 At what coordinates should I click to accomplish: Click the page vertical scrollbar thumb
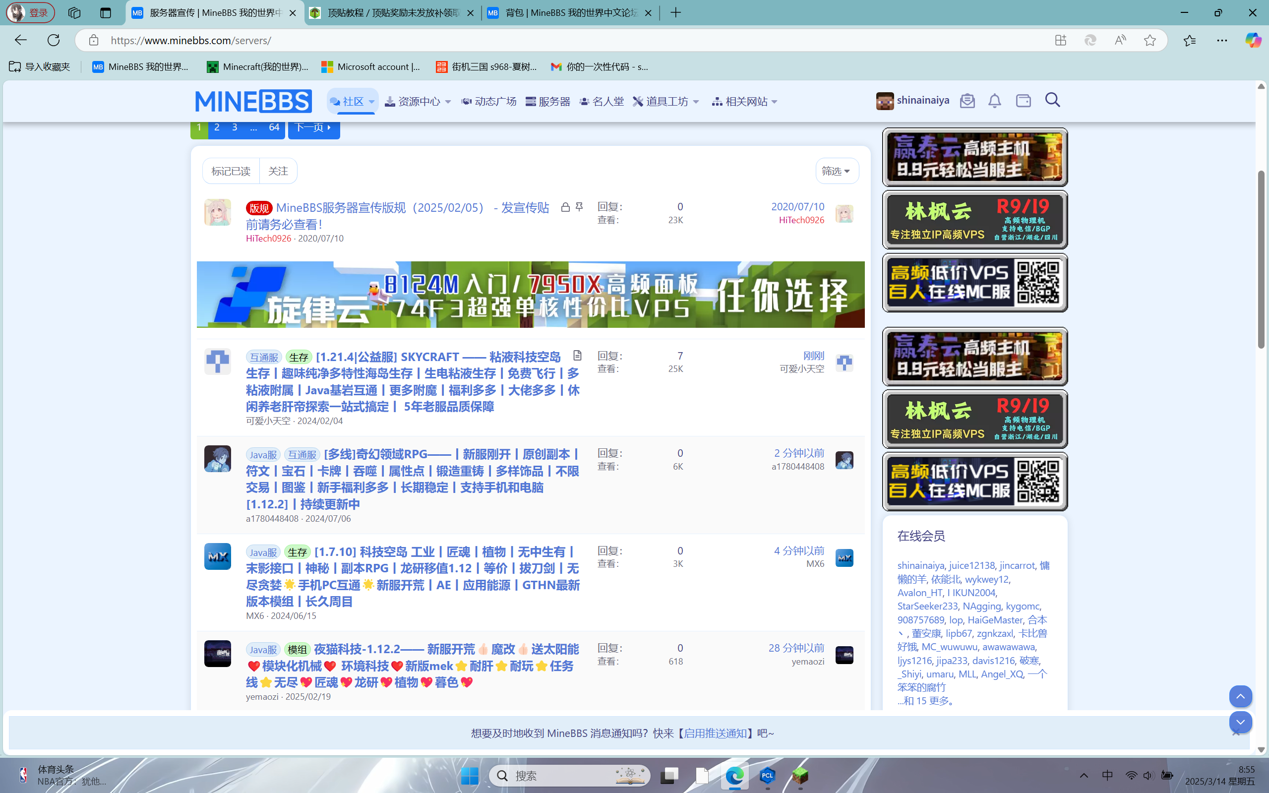[x=1261, y=259]
